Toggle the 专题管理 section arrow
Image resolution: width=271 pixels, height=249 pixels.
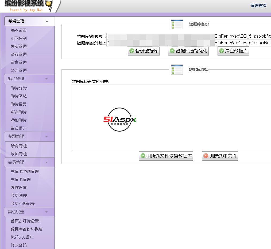pyautogui.click(x=47, y=137)
